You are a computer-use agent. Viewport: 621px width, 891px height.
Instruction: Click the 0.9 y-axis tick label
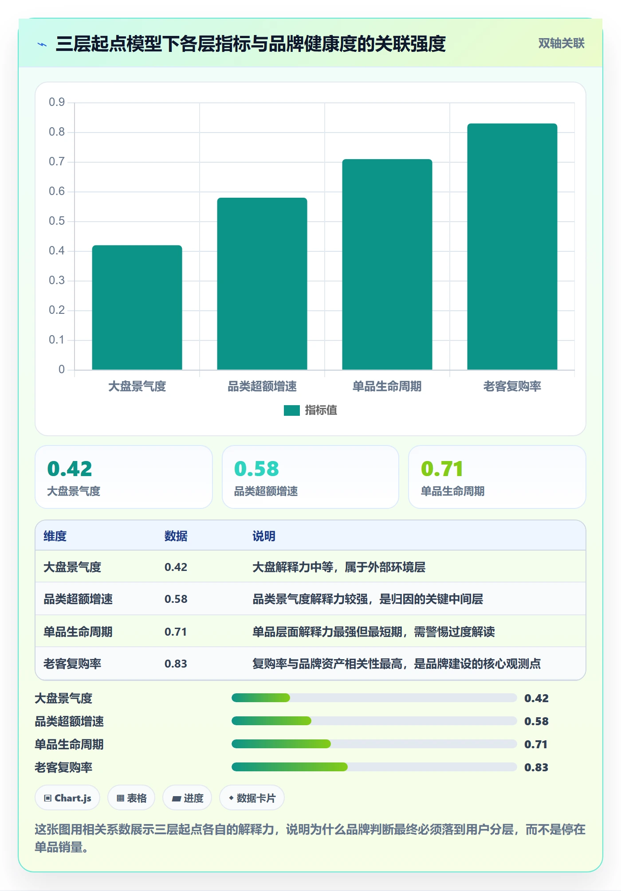coord(57,102)
